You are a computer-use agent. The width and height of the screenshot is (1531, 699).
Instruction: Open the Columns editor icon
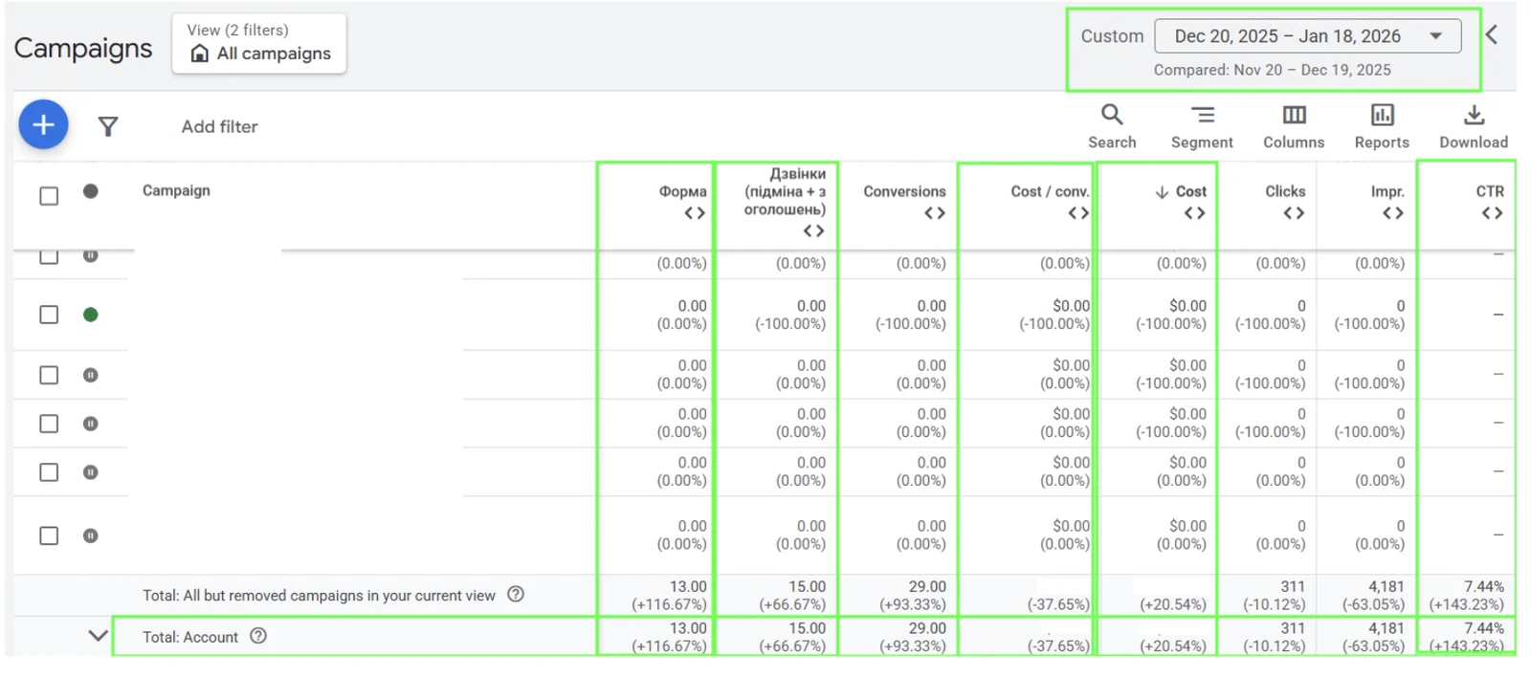click(x=1294, y=126)
